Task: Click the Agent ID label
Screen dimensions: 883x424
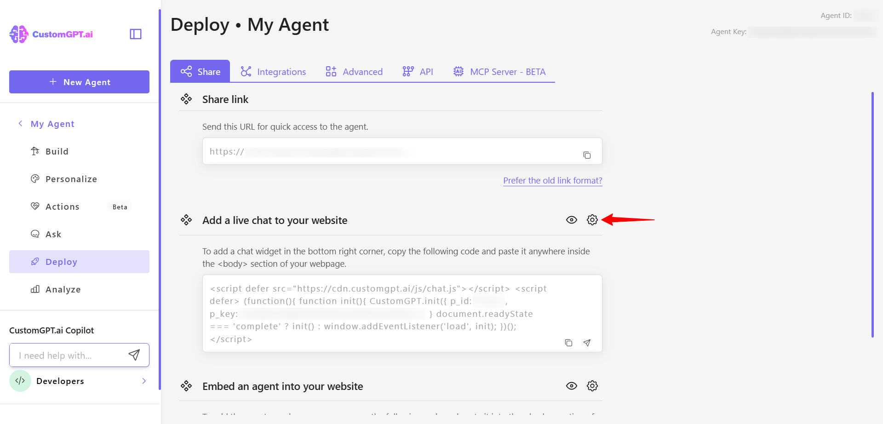Action: (836, 16)
